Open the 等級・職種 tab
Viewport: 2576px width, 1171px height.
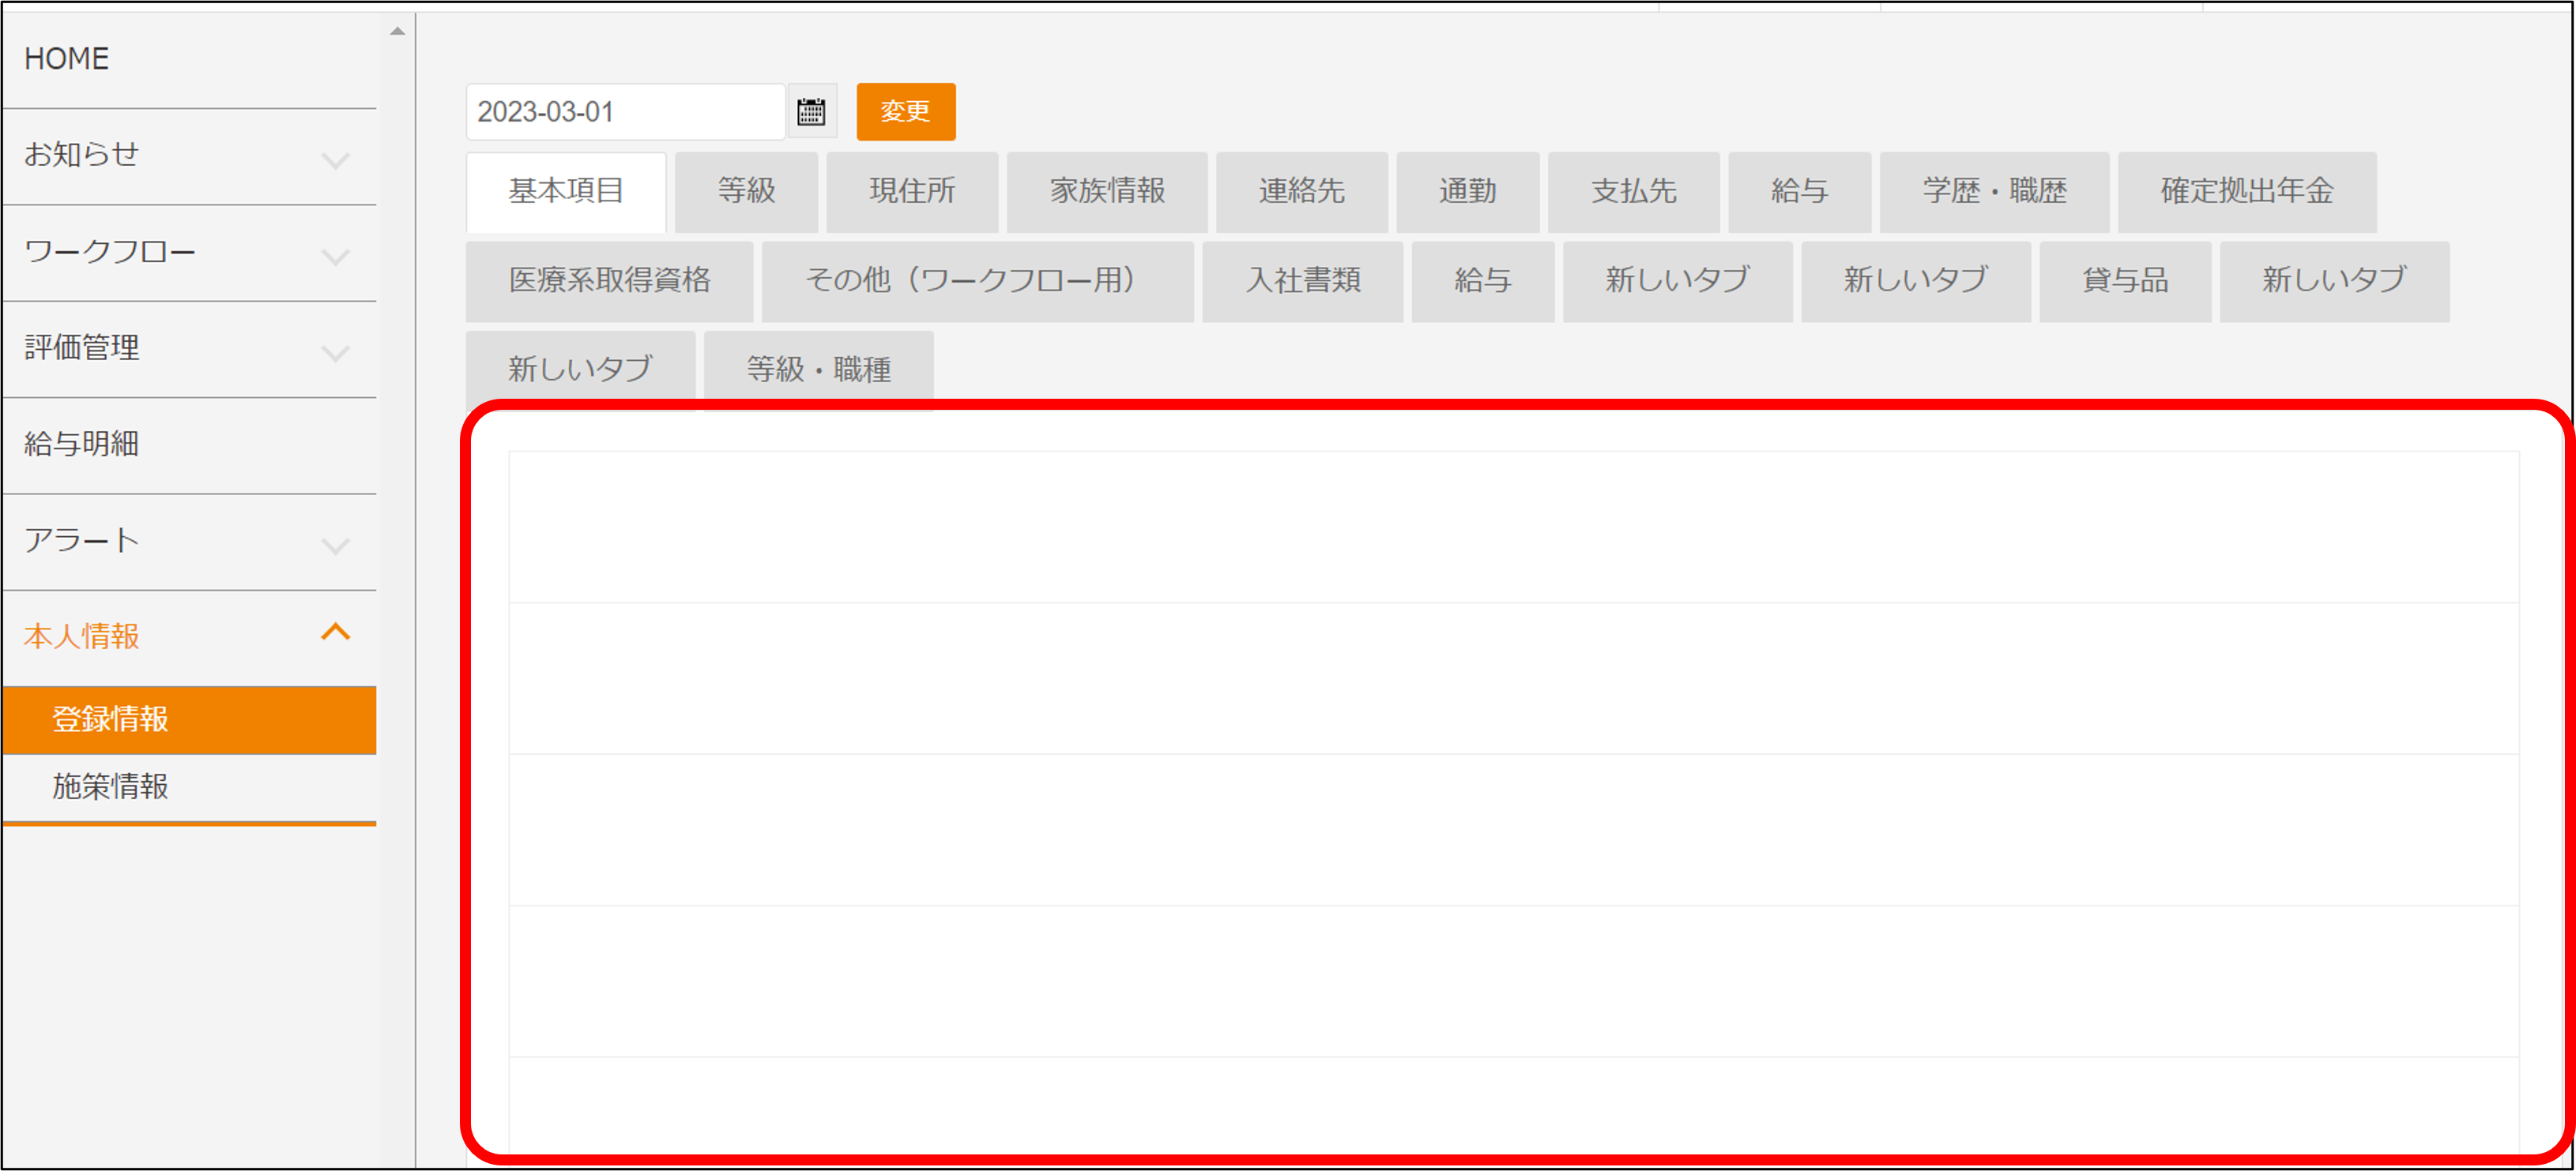click(818, 370)
